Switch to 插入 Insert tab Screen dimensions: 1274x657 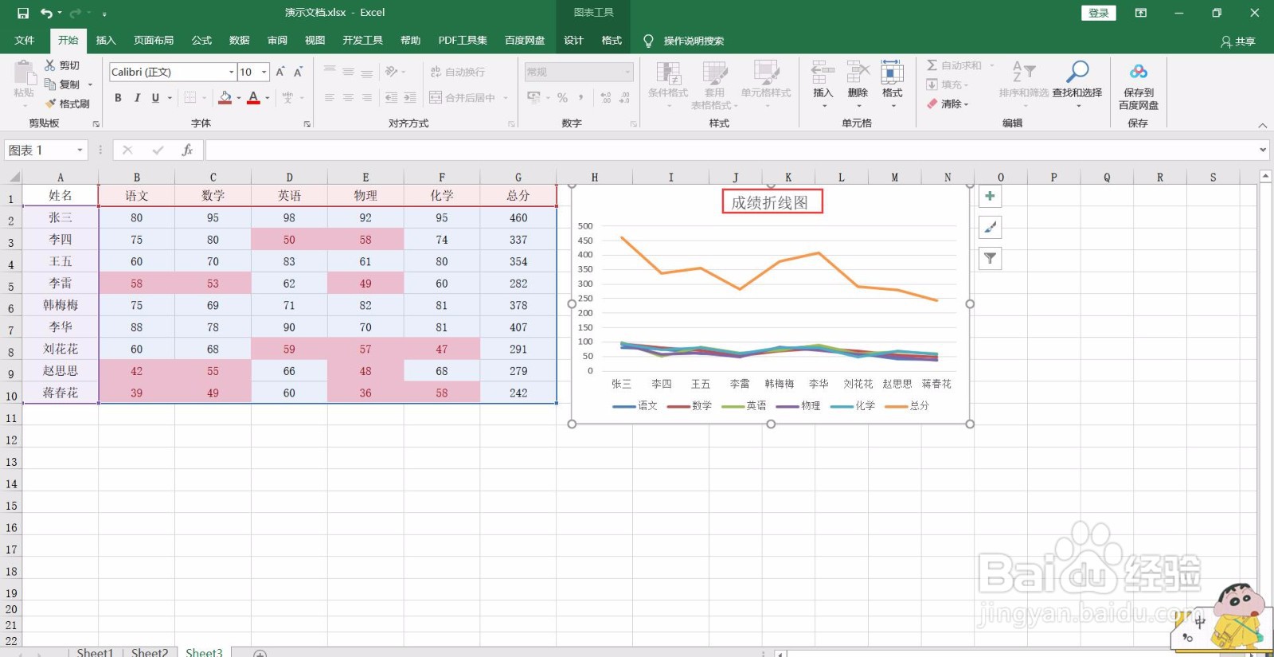(x=106, y=41)
